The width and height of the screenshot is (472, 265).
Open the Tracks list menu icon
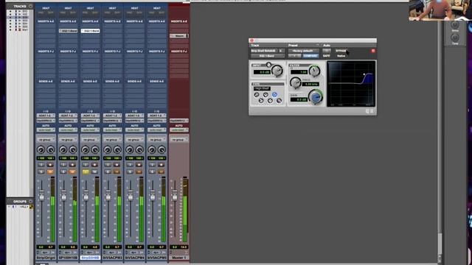click(x=30, y=6)
